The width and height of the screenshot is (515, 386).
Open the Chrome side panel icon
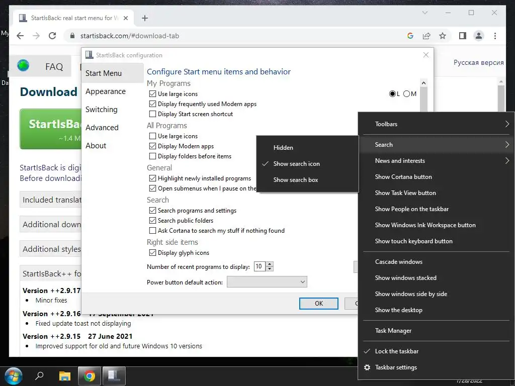tap(463, 36)
